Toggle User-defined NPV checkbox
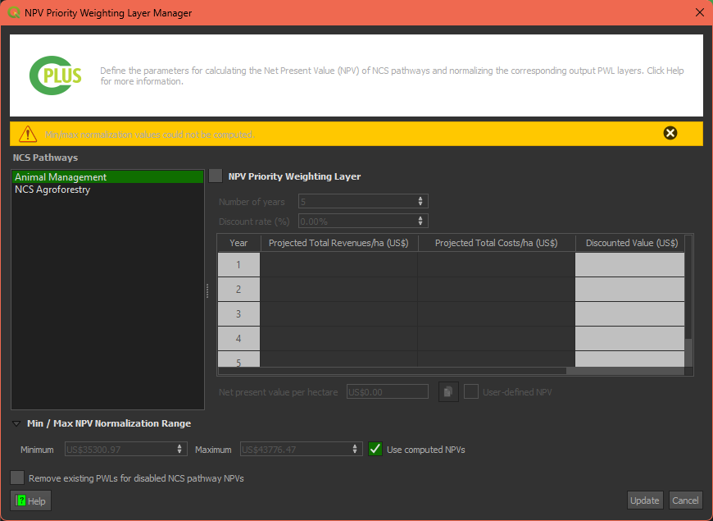The height and width of the screenshot is (521, 713). point(471,392)
